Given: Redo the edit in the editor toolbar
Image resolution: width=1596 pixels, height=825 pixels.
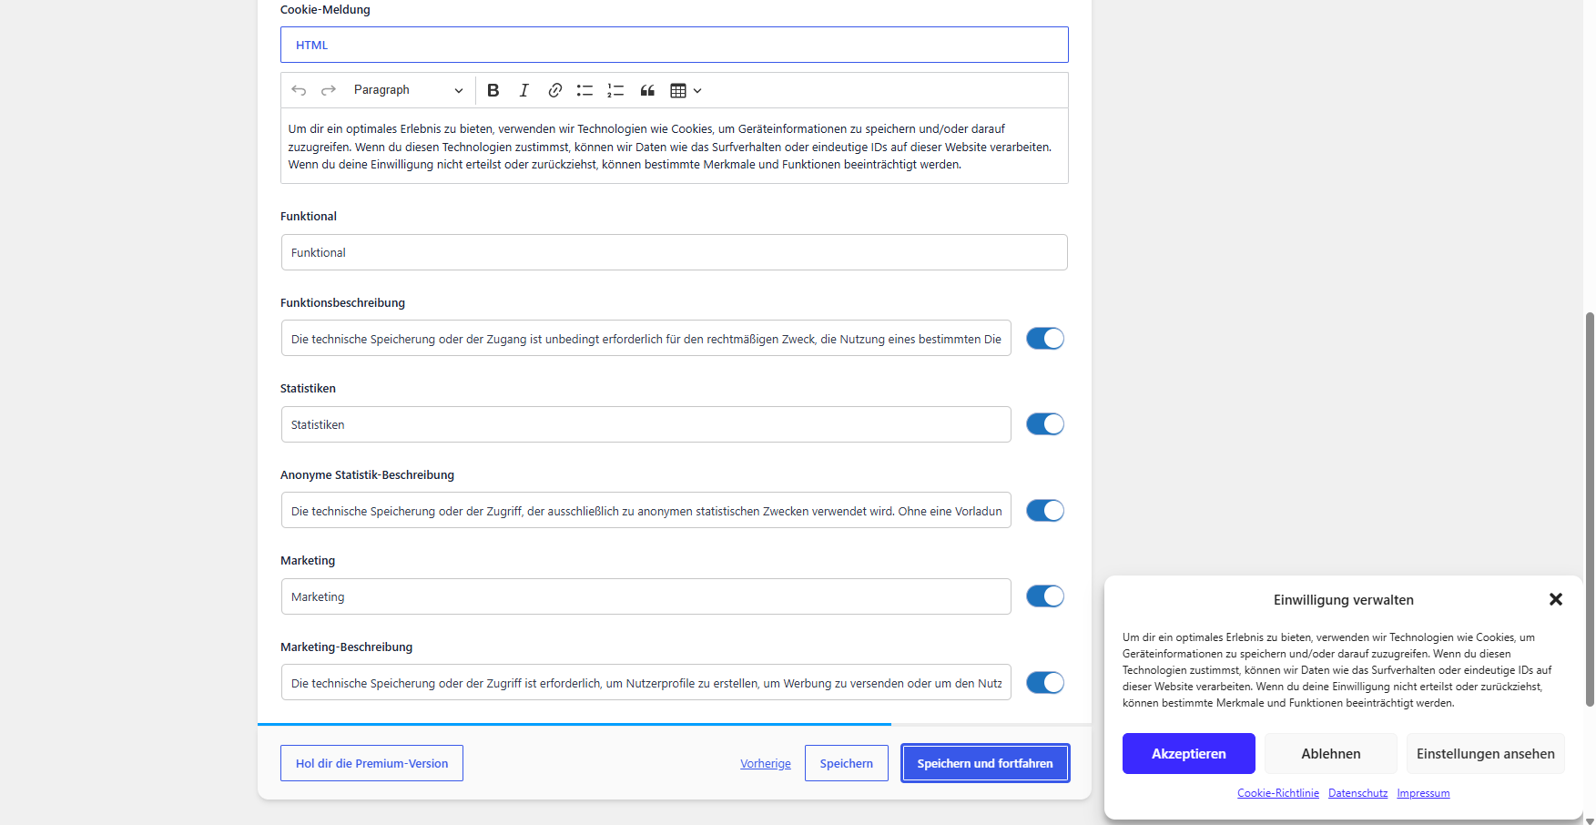Looking at the screenshot, I should tap(329, 90).
